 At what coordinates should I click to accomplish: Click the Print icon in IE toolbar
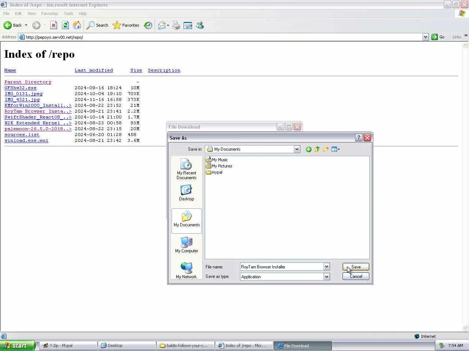[176, 25]
